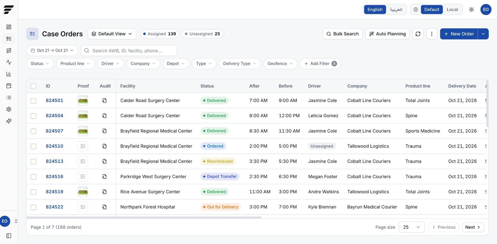
Task: Click the refresh orders icon
Action: [418, 34]
